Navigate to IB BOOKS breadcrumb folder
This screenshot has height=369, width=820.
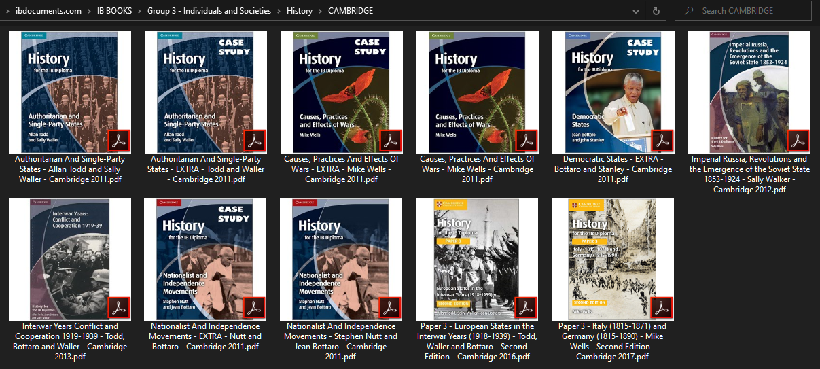click(113, 11)
